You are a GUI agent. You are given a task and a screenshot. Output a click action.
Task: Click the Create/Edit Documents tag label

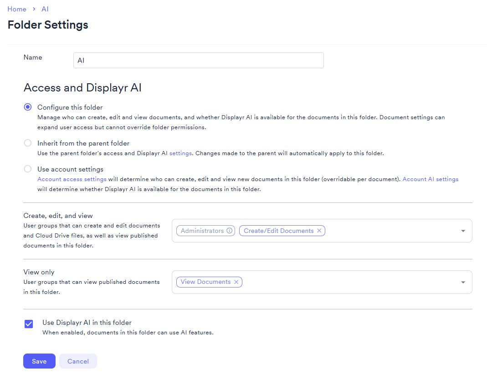tap(279, 231)
